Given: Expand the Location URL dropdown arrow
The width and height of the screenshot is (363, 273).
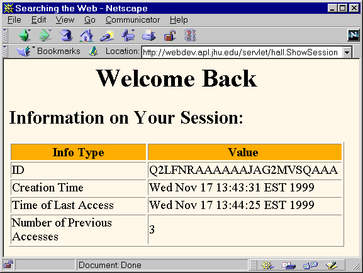Looking at the screenshot, I should [347, 53].
